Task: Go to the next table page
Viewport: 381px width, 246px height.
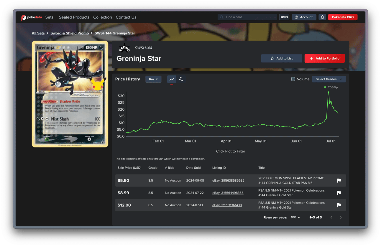Action: pos(341,217)
